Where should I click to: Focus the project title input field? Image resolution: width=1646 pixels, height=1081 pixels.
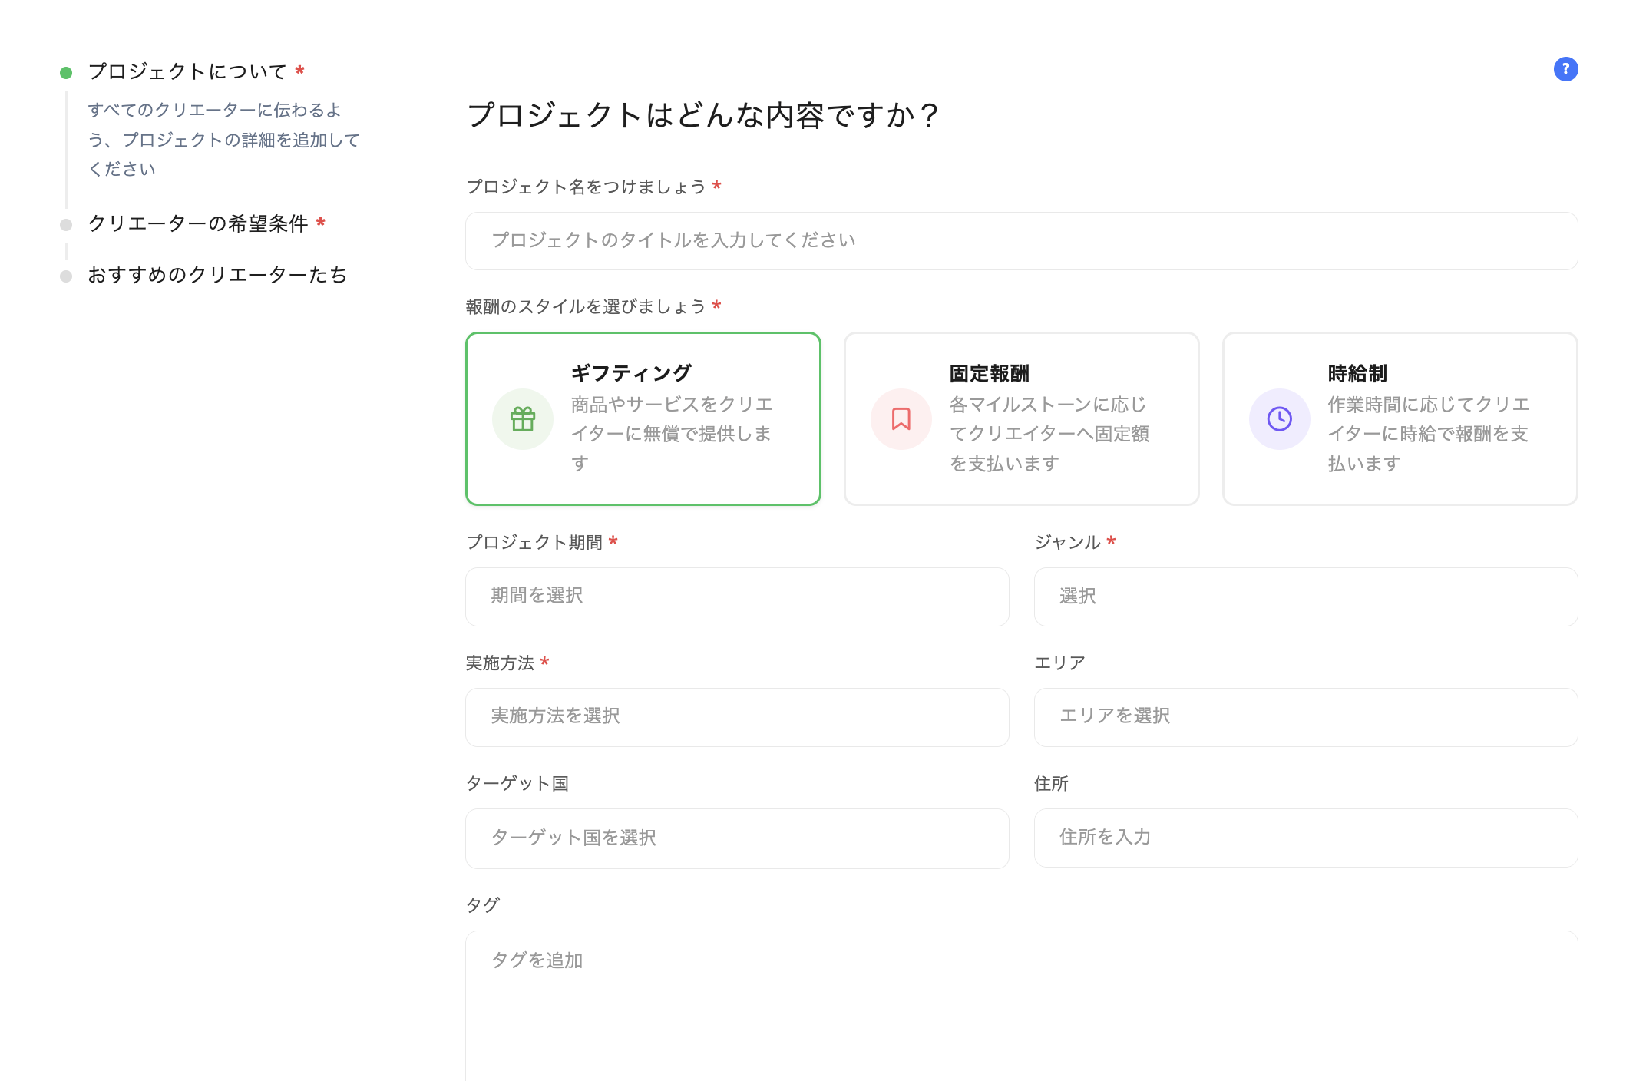[x=1021, y=241]
